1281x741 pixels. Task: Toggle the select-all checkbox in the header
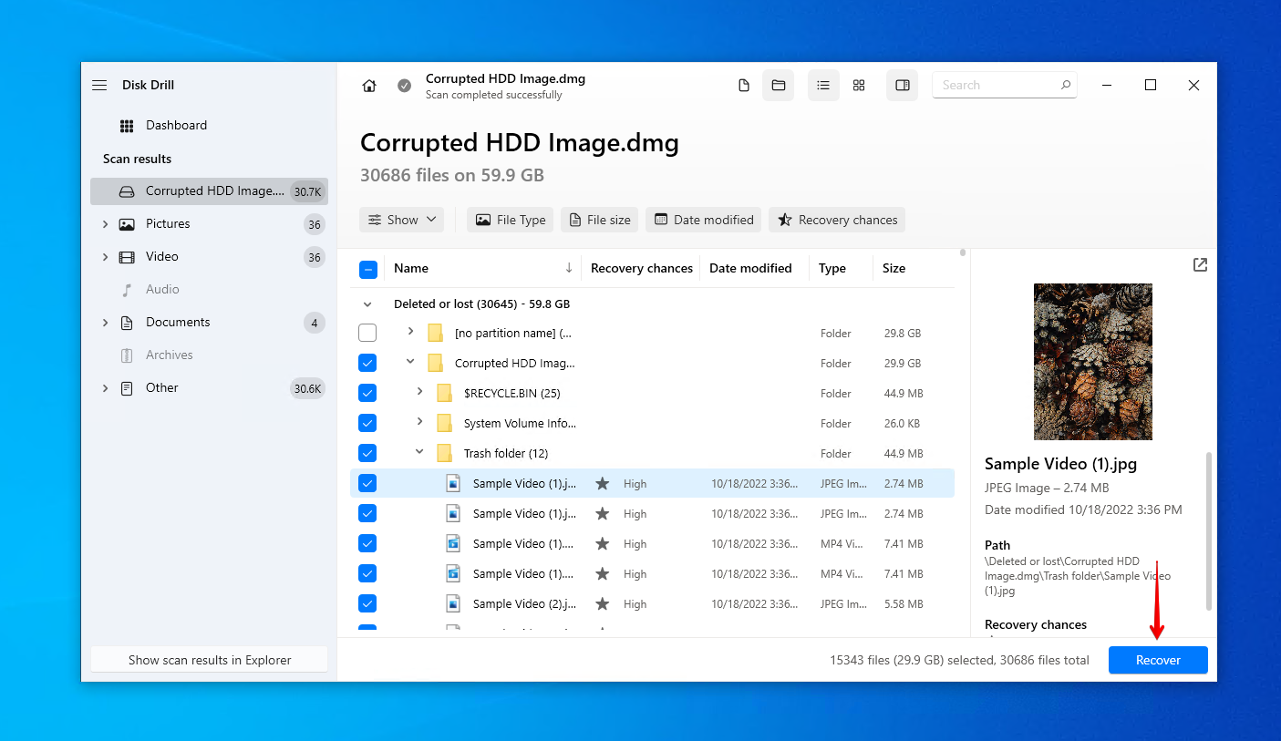[x=367, y=269]
